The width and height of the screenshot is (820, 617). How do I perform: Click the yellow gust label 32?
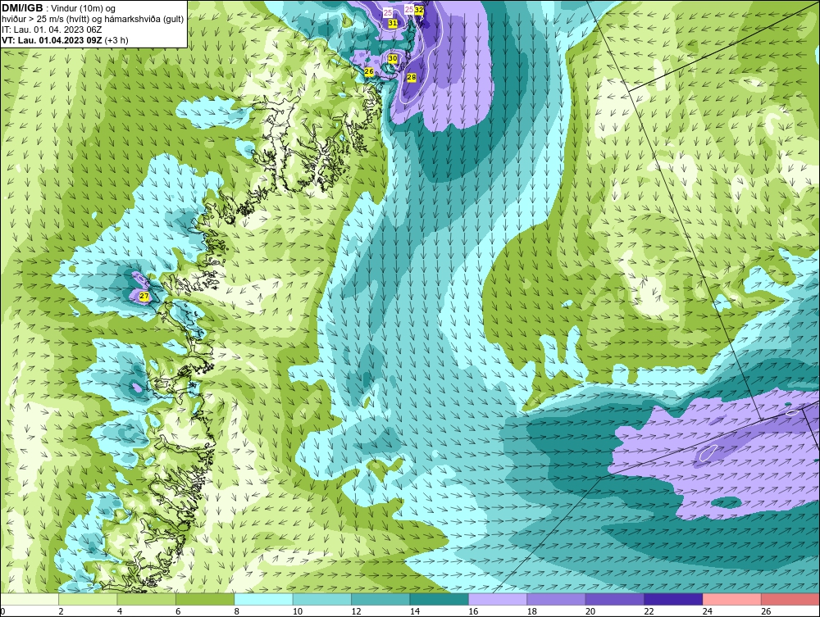click(419, 9)
